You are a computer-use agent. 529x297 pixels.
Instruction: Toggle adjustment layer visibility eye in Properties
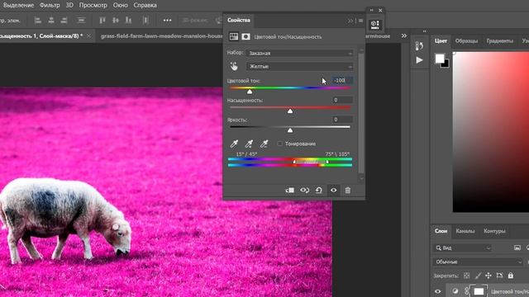[x=333, y=191]
